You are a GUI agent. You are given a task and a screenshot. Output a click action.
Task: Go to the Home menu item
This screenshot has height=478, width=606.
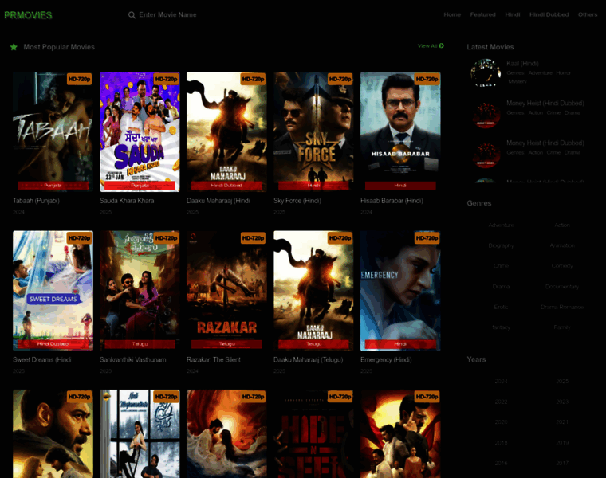(452, 14)
